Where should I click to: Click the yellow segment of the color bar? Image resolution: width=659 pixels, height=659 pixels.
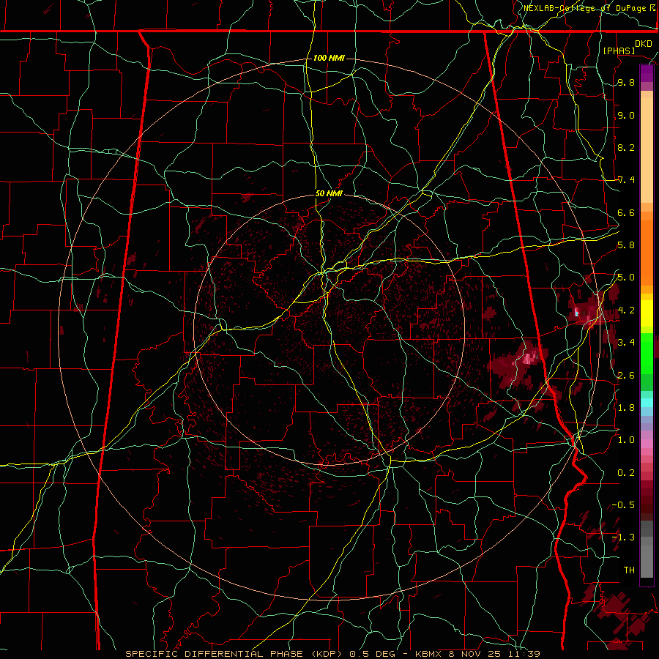click(647, 313)
